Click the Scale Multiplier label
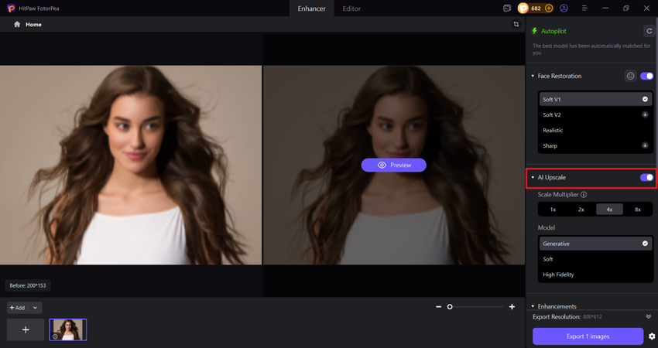 tap(557, 195)
